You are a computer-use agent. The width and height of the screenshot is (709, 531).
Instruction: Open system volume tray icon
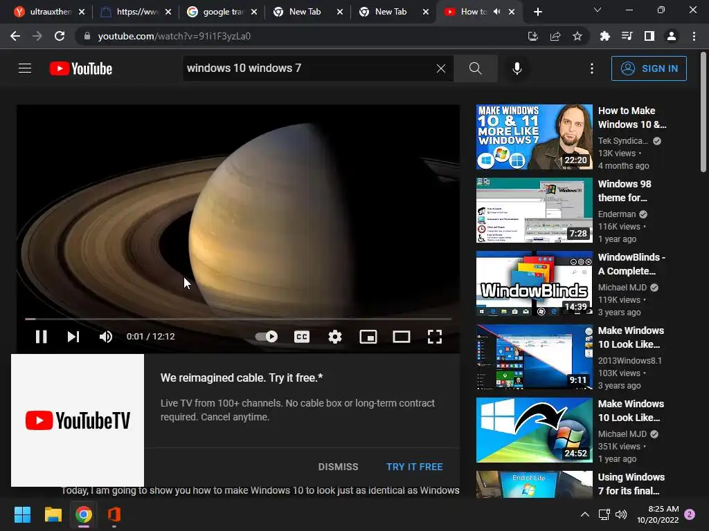(x=621, y=514)
